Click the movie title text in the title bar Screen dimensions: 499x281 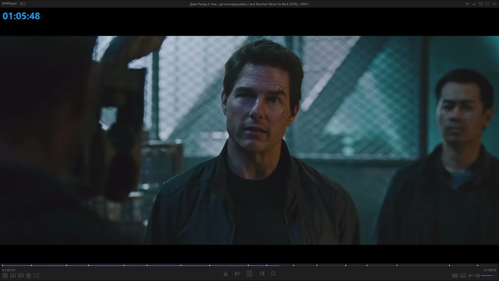[249, 4]
